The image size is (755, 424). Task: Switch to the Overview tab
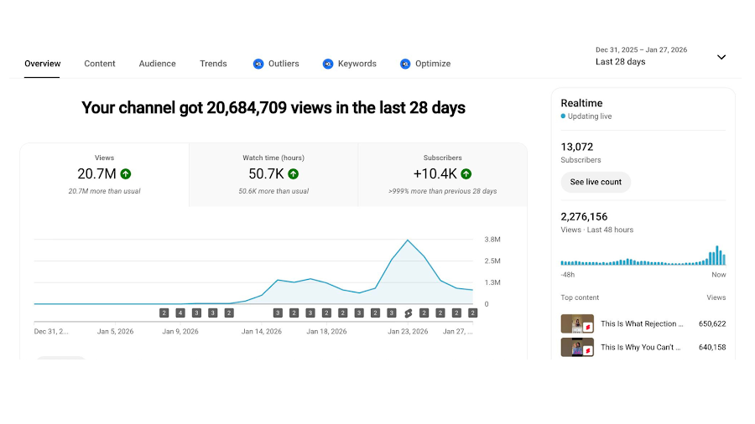pos(43,64)
